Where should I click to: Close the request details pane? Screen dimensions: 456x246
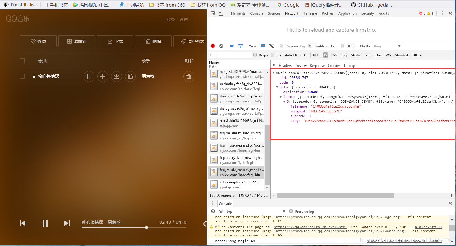coord(274,65)
